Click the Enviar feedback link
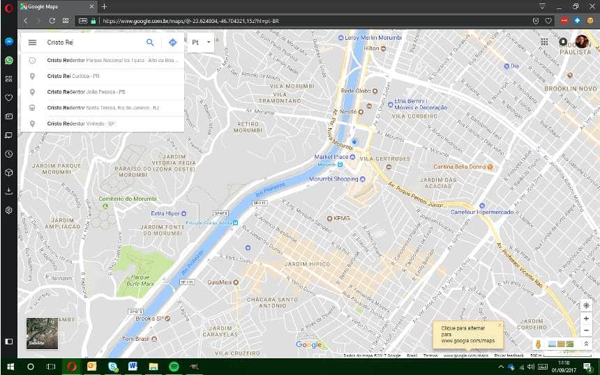 [509, 355]
